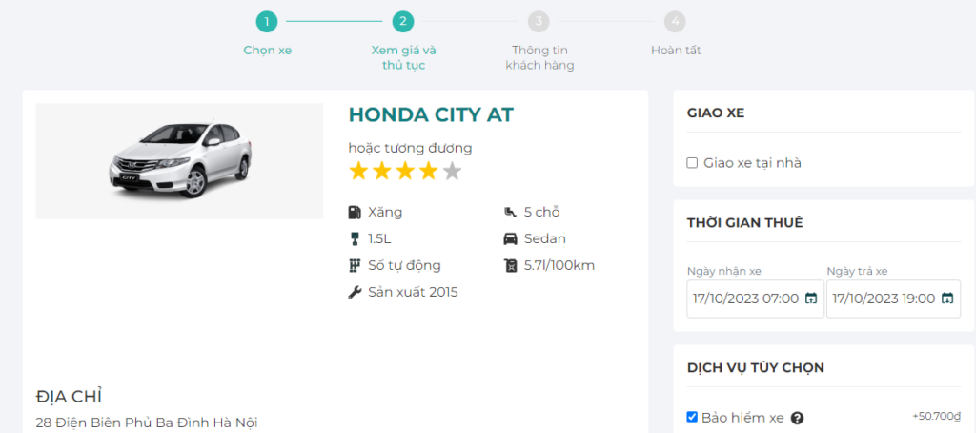Go to step 3 Thông tin khách hàng
The image size is (976, 433).
[539, 21]
